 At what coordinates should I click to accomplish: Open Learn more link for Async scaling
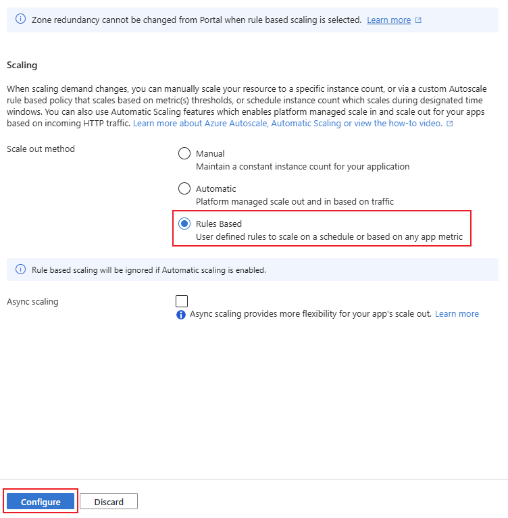[457, 314]
